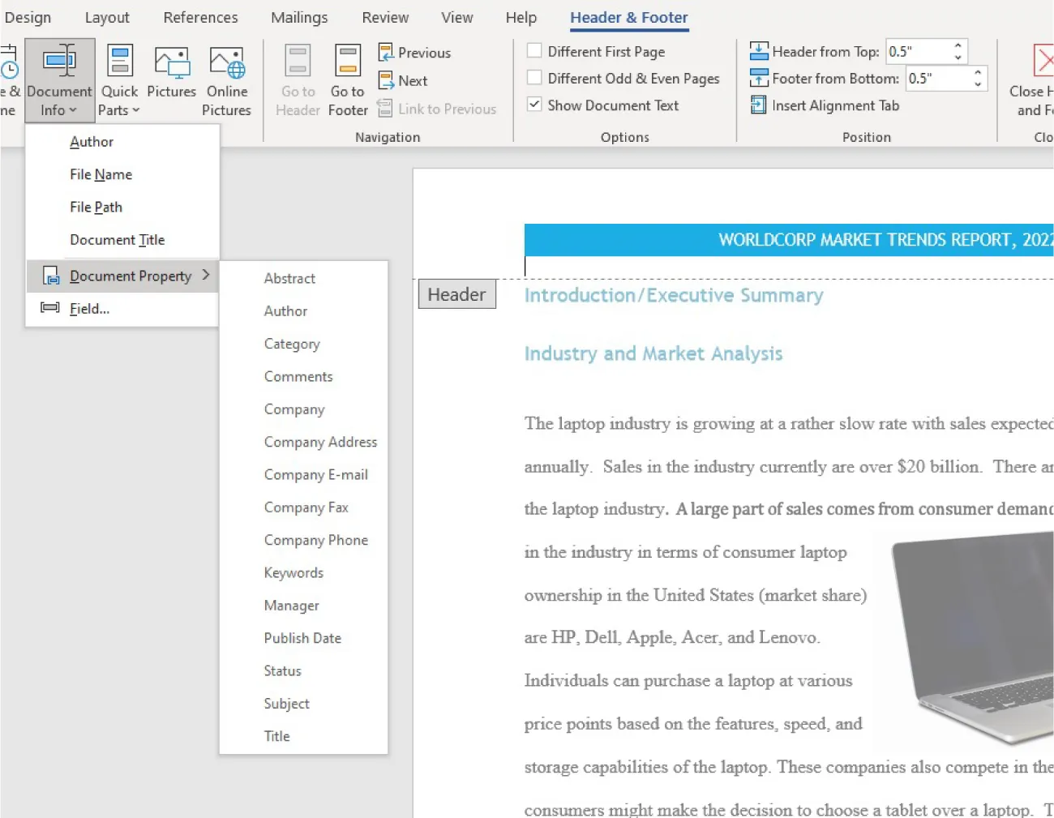Open the Mailings ribbon tab
This screenshot has height=818, width=1054.
[x=298, y=17]
